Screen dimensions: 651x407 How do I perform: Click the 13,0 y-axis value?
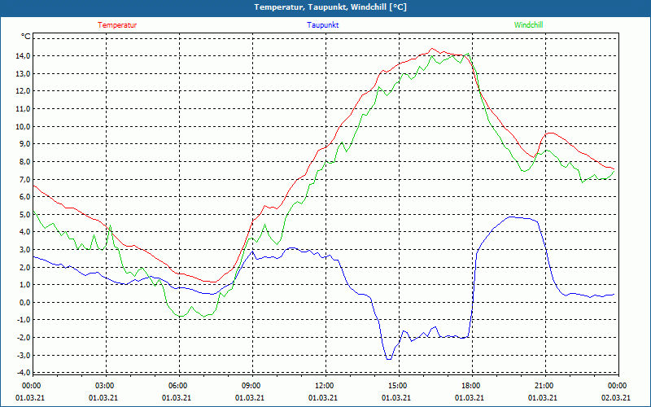[23, 73]
